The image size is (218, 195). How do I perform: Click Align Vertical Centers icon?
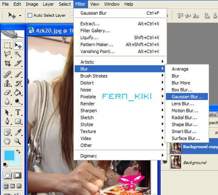(x=188, y=16)
